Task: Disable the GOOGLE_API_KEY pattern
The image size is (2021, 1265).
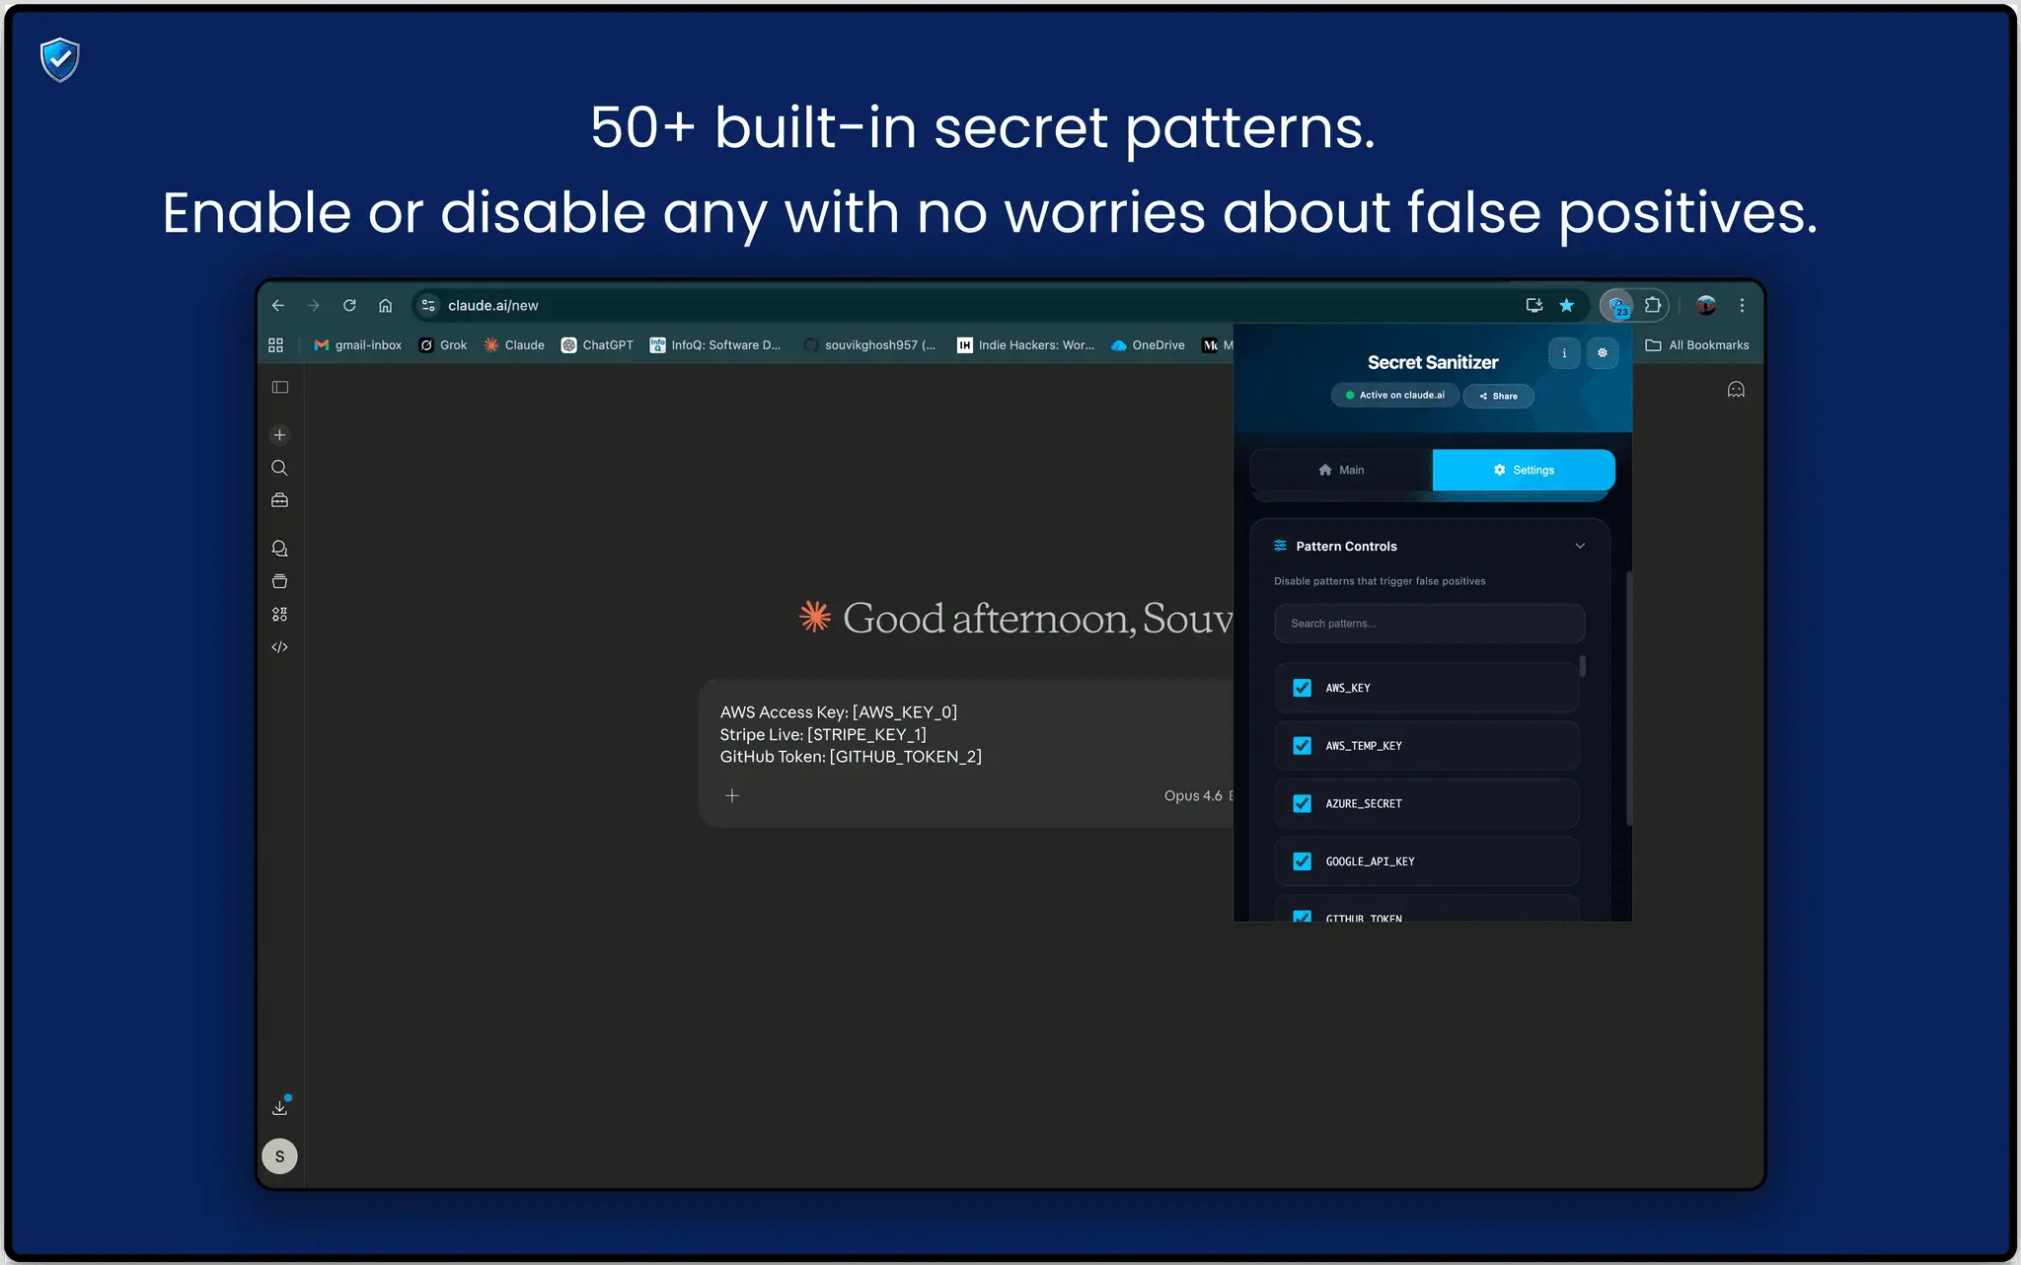Action: tap(1303, 861)
